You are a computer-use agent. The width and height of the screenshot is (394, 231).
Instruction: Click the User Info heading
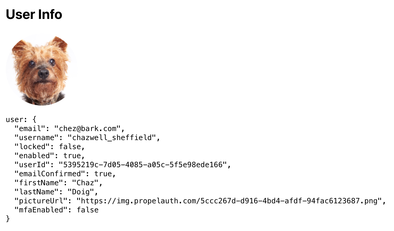[x=34, y=14]
